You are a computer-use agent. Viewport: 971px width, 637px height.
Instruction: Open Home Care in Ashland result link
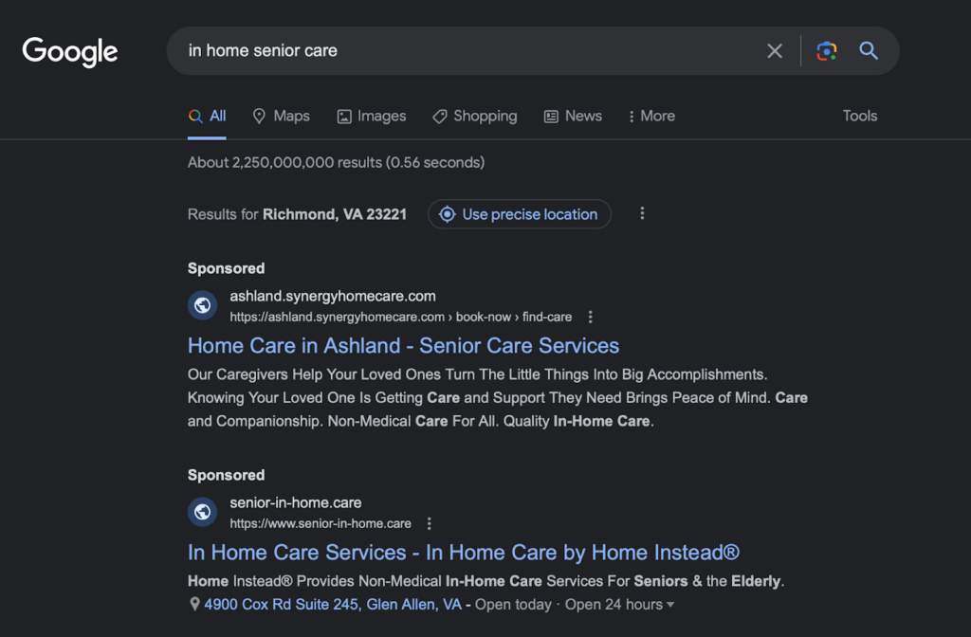click(403, 346)
